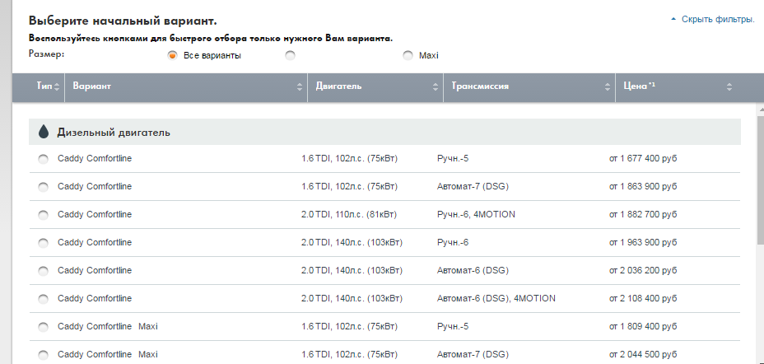Sort by Вариант column arrows
Screen dimensions: 764x364
click(299, 86)
